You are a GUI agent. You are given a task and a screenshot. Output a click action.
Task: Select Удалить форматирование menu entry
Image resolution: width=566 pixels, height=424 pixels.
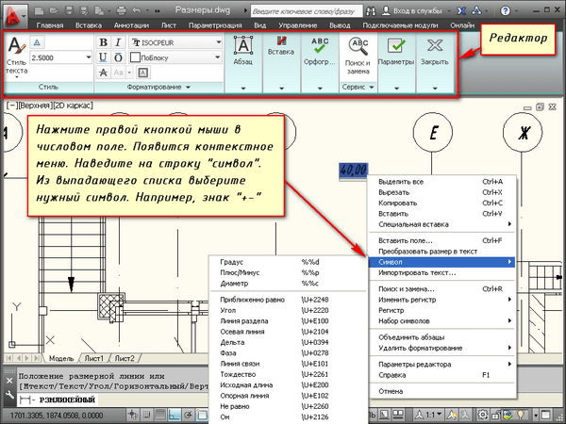tap(442, 348)
